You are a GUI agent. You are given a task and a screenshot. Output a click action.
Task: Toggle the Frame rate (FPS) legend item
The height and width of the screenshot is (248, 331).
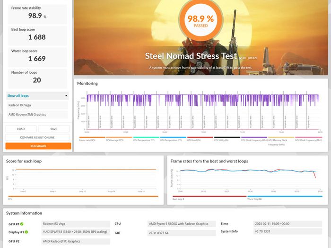[92, 139]
